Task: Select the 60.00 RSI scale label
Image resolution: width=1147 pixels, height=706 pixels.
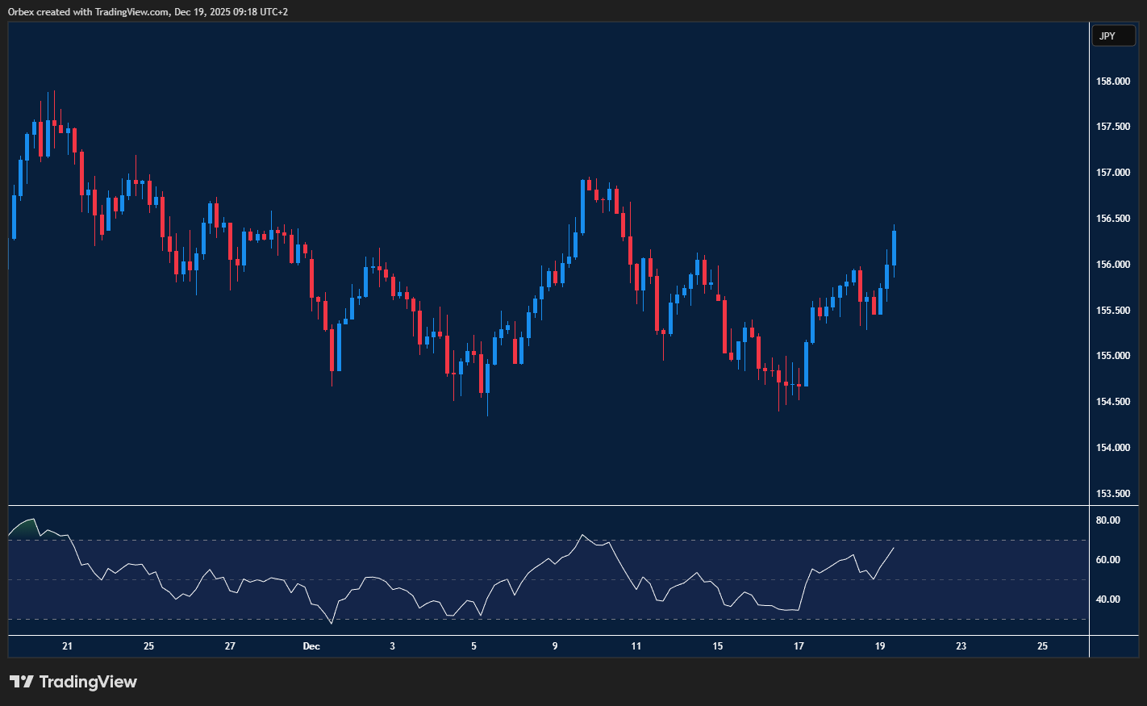Action: (1107, 560)
